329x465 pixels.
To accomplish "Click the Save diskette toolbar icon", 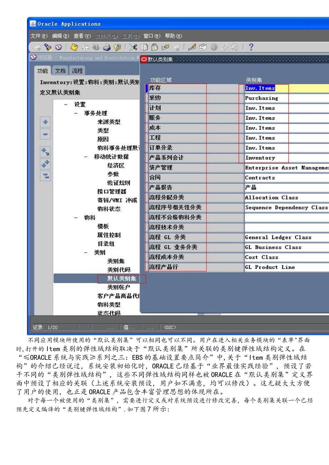I will pos(74,47).
